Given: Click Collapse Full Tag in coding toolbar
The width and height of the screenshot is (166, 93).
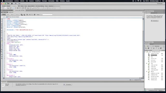Looking at the screenshot, I should pyautogui.click(x=2, y=24).
